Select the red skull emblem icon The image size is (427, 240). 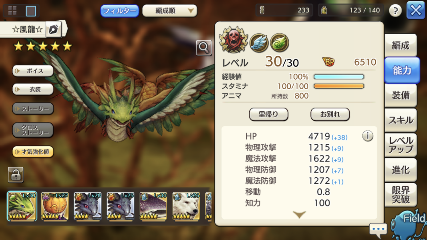pyautogui.click(x=233, y=40)
